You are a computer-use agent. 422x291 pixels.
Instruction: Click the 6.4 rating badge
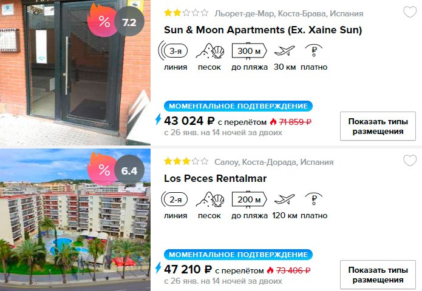click(129, 170)
